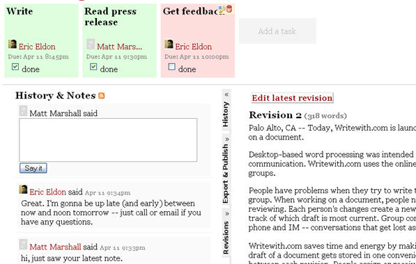
Task: Click the red delete icon on Get feedback task
Action: point(229,9)
